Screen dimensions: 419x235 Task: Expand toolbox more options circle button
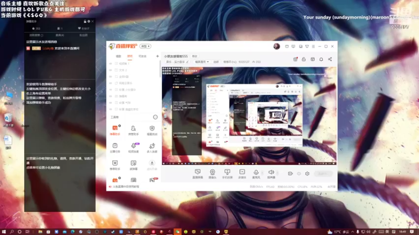coord(155,117)
